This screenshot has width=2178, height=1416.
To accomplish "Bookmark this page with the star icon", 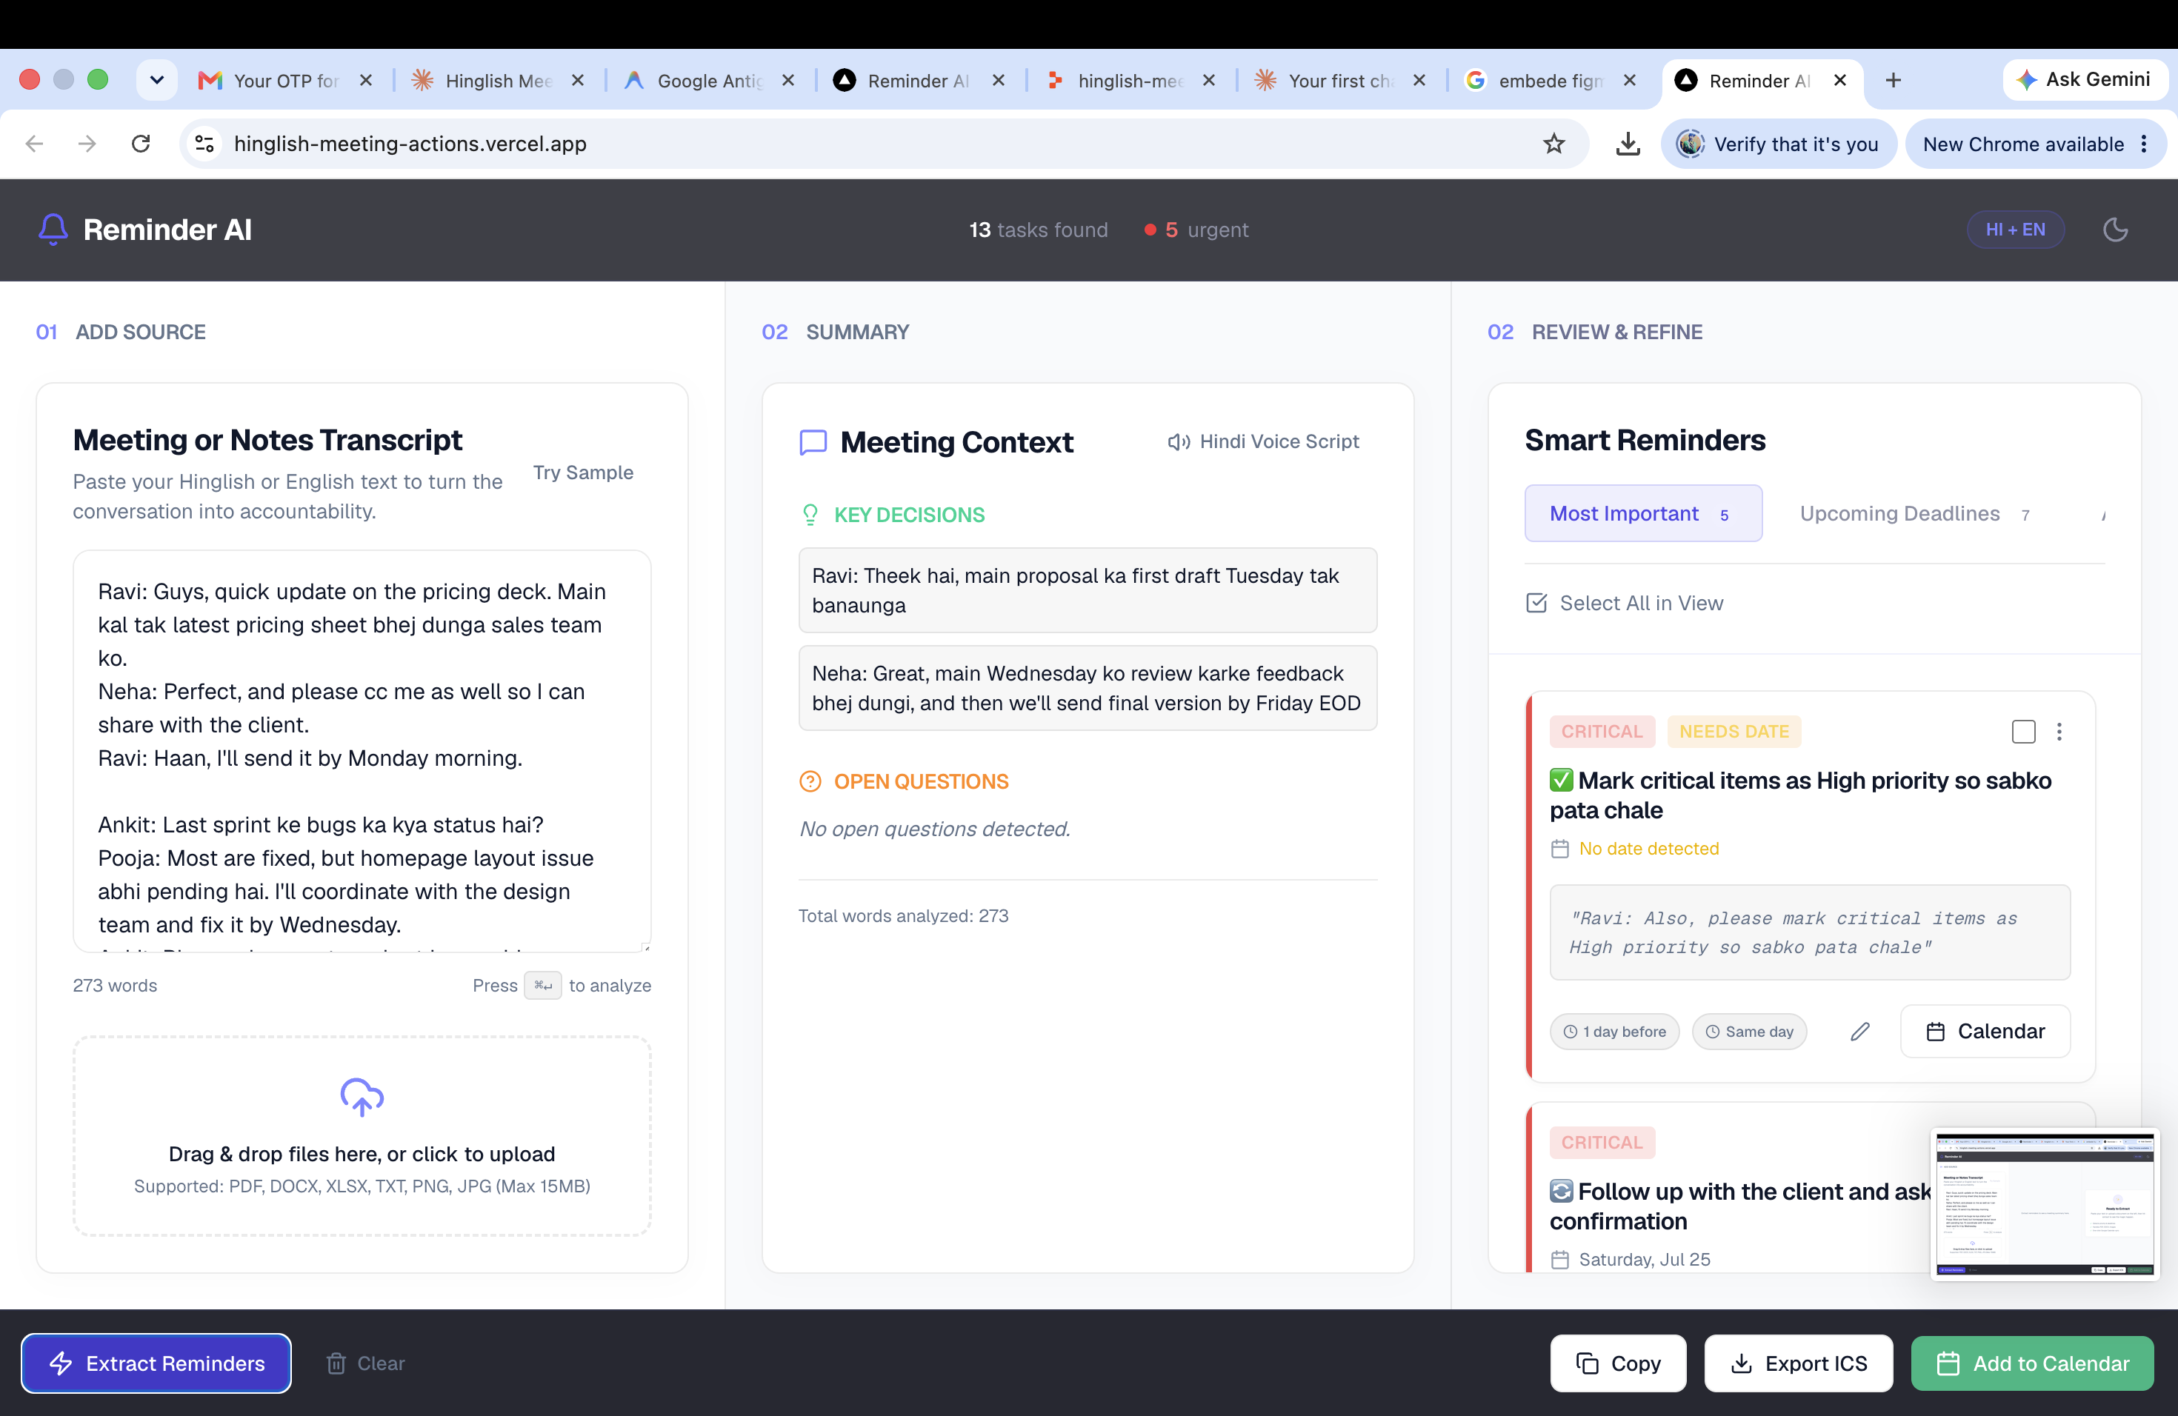I will click(x=1553, y=144).
